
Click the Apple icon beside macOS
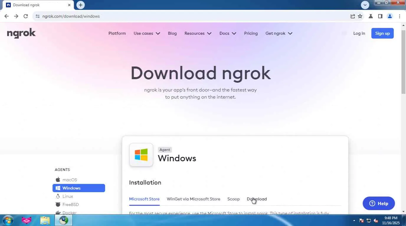(58, 180)
